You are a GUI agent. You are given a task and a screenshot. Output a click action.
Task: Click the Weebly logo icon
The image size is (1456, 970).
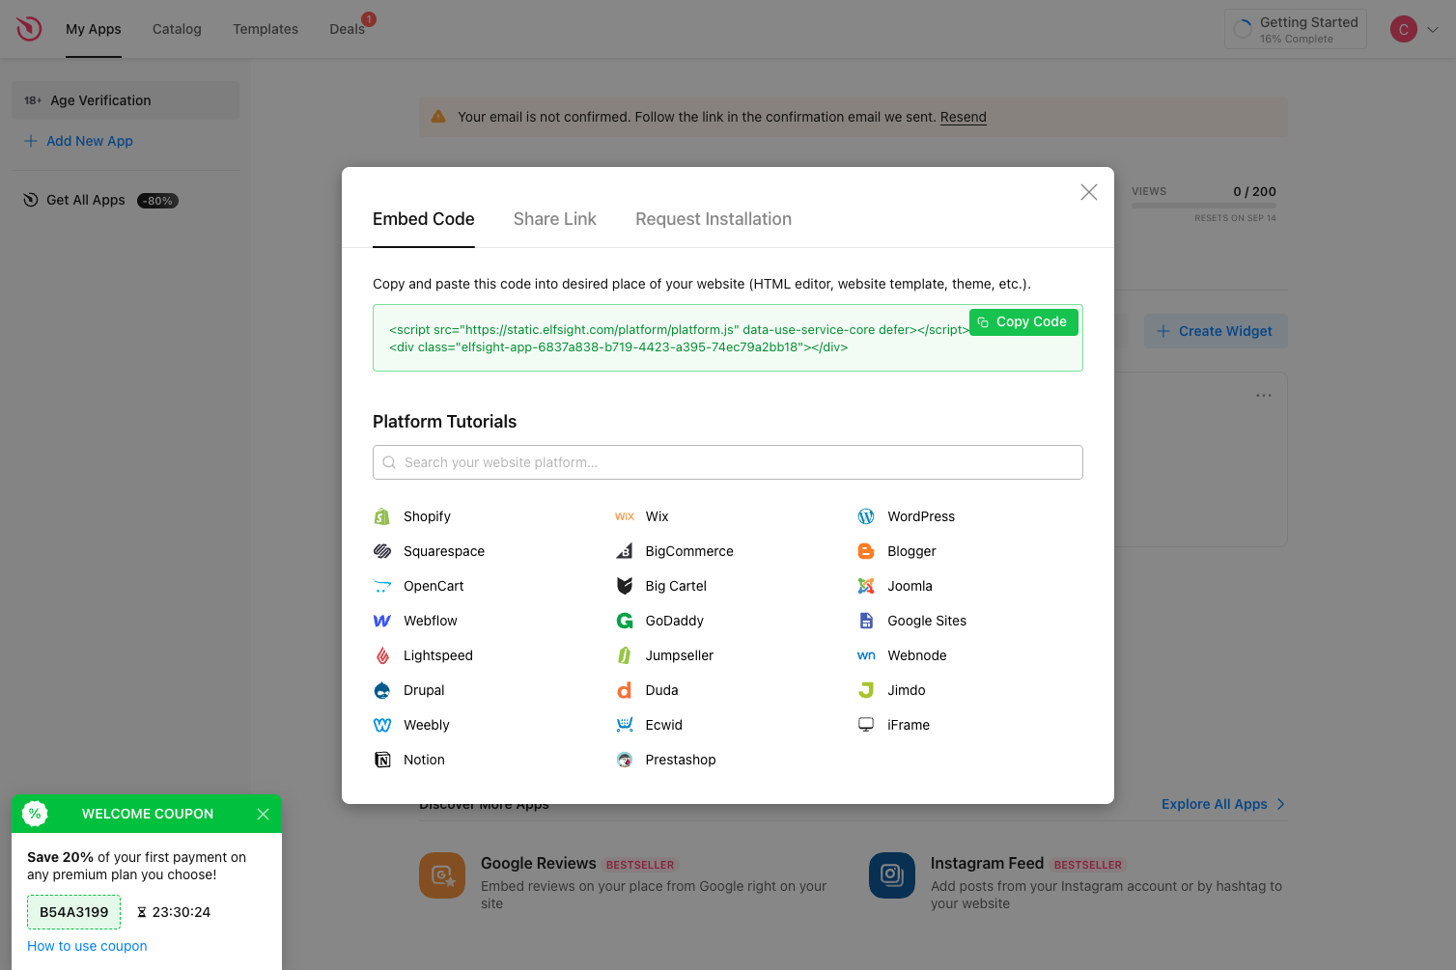(x=382, y=725)
